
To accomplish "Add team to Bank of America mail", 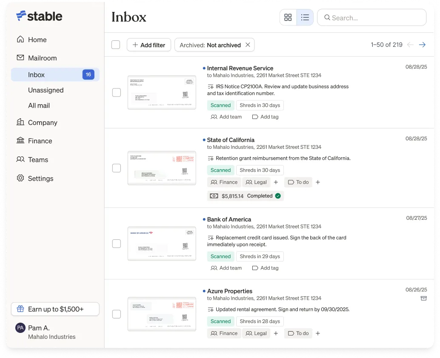I will (226, 268).
